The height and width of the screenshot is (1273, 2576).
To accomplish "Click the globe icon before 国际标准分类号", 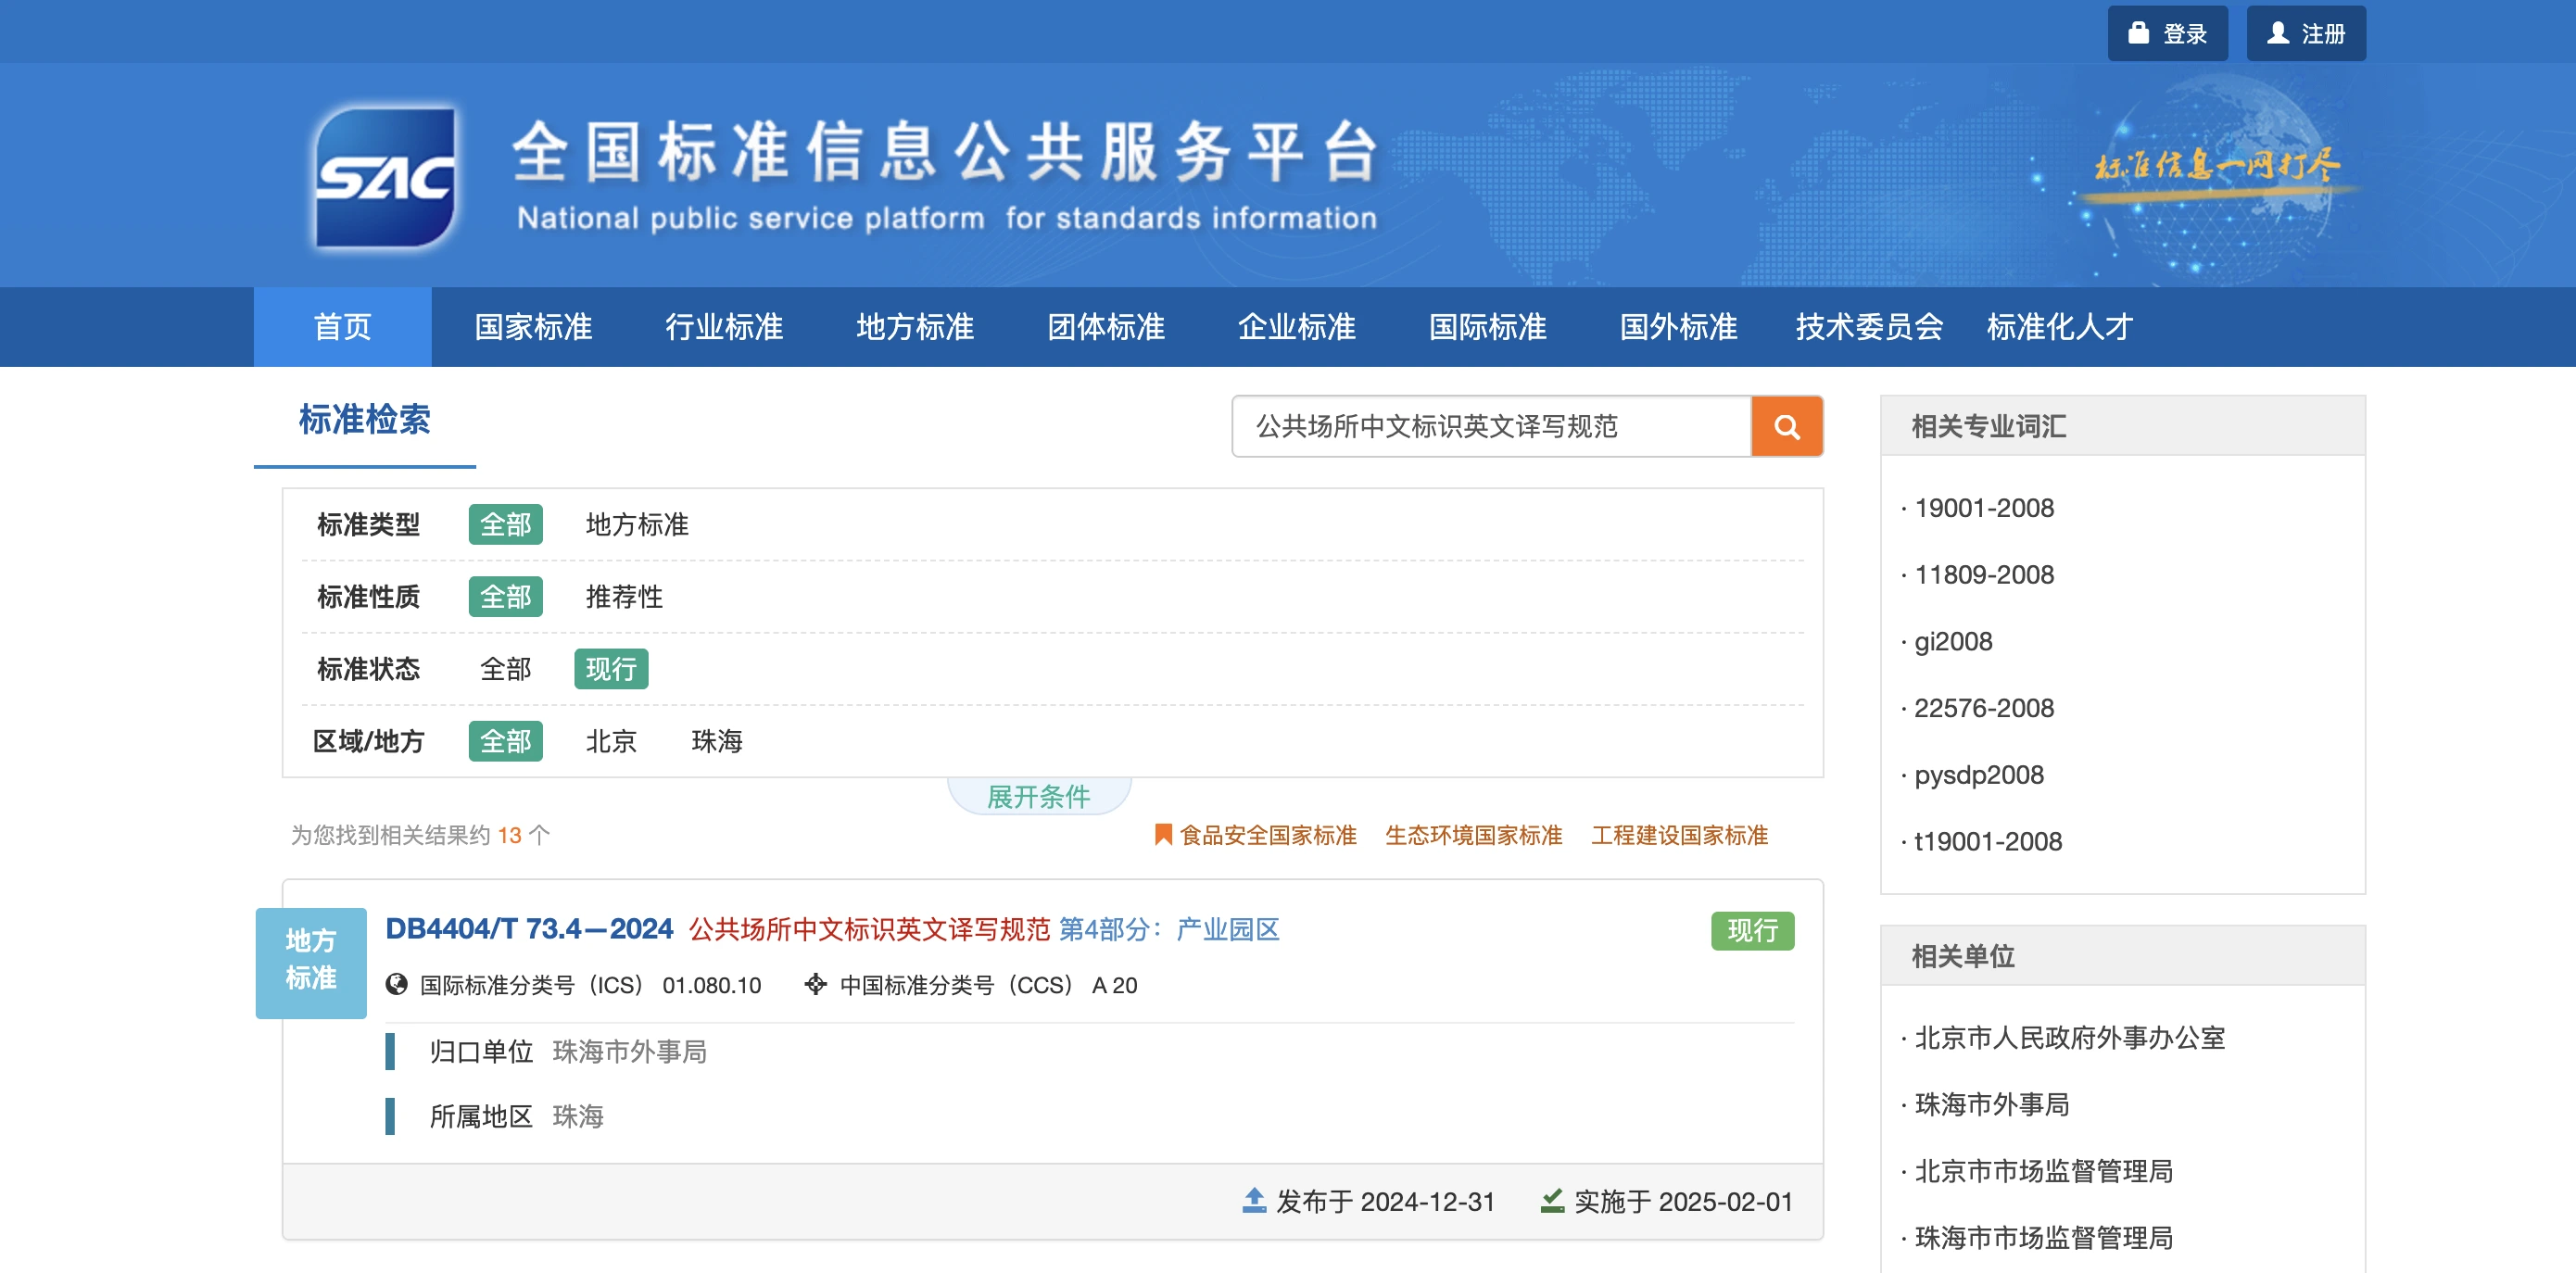I will coord(396,985).
